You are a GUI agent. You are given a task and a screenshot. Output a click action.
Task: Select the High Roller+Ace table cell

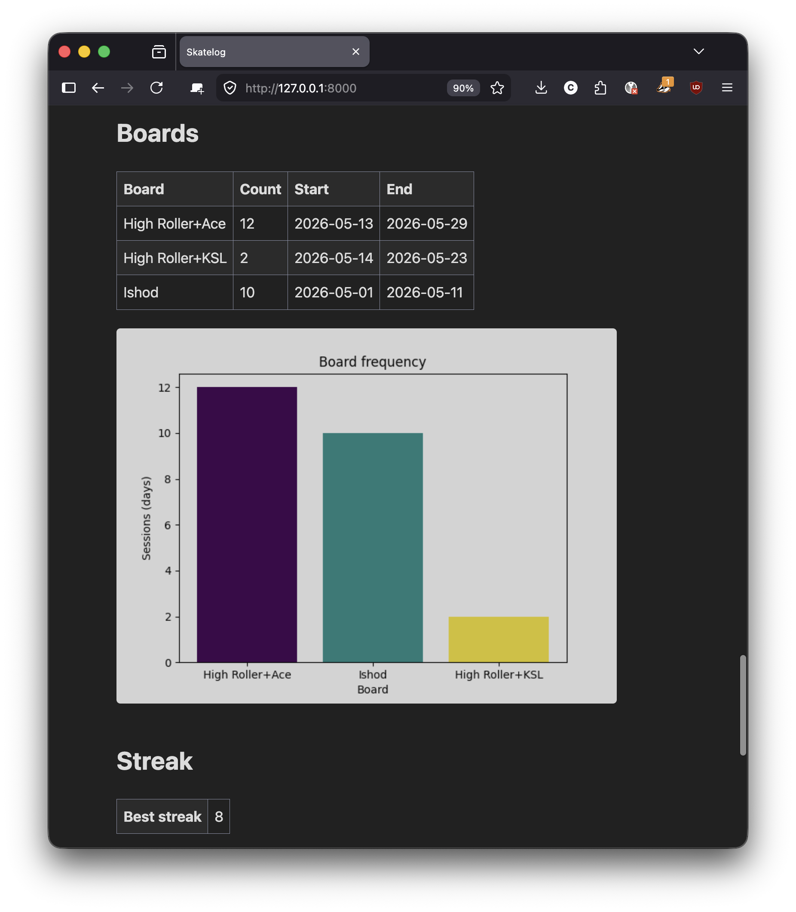click(175, 223)
